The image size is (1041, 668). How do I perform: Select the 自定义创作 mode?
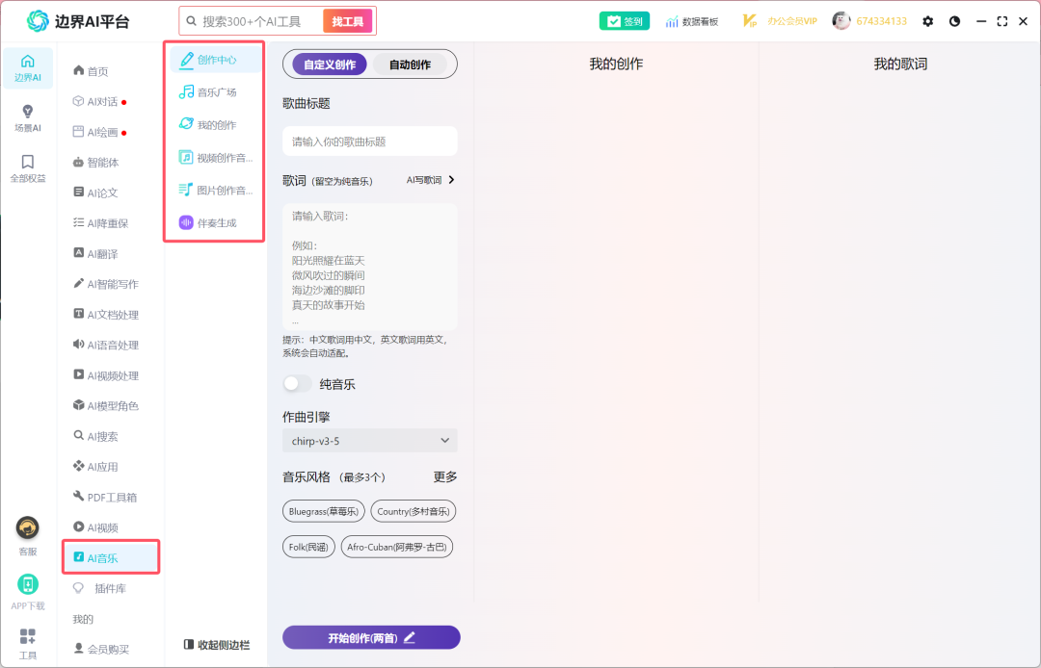(x=330, y=64)
